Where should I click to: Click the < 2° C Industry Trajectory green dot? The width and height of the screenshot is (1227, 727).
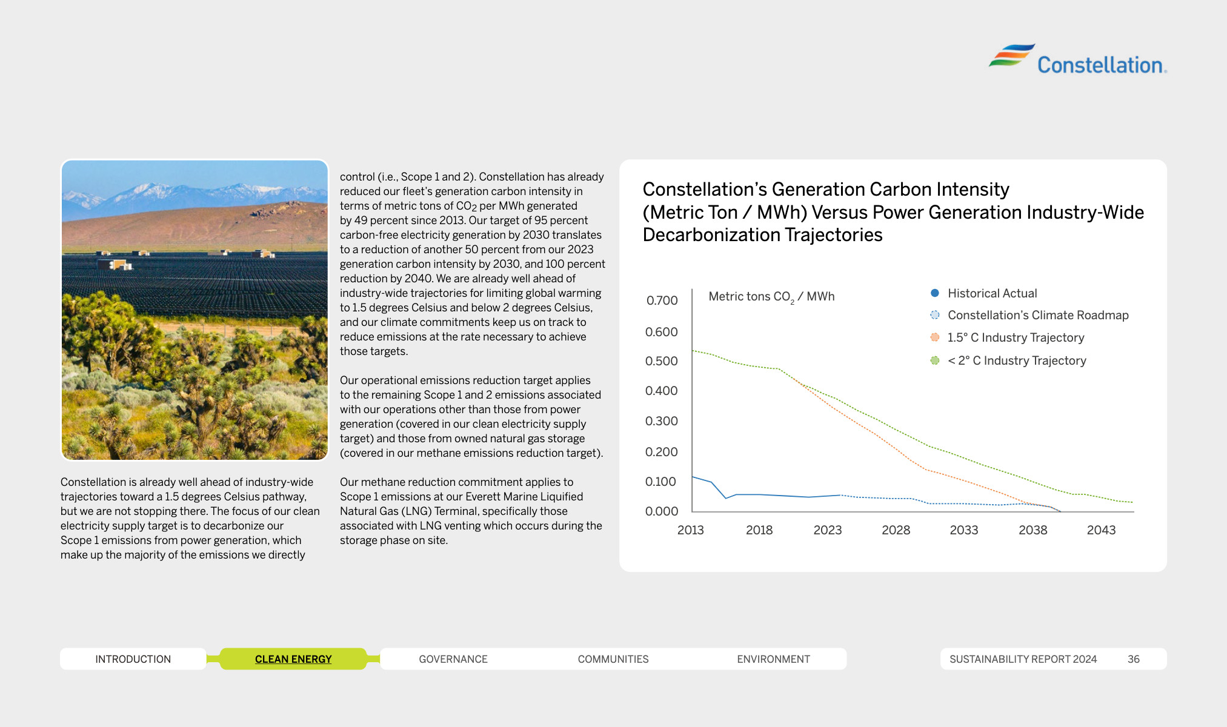(934, 360)
